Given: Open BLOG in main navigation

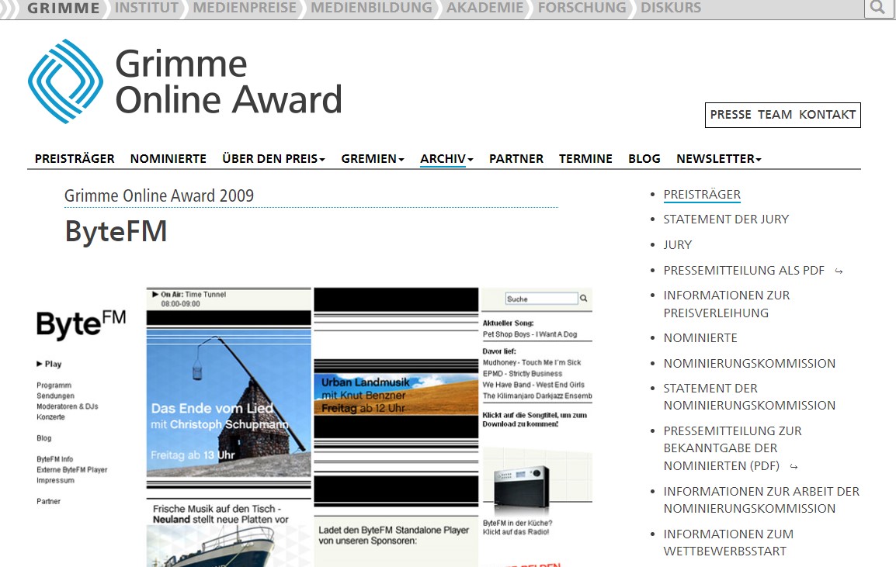Looking at the screenshot, I should click(644, 159).
